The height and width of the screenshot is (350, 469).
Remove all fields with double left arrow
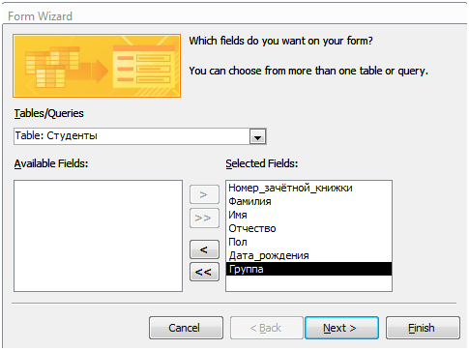pos(204,272)
